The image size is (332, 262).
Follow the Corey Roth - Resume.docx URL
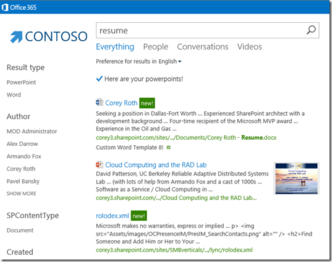(x=186, y=138)
